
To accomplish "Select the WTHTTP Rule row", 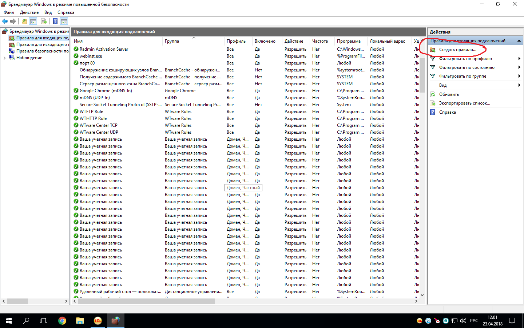I will tap(246, 118).
